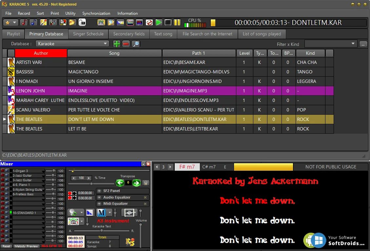Click the ellipsis button beside Filter x Kind
Viewport: 370px width, 251px height.
(363, 44)
